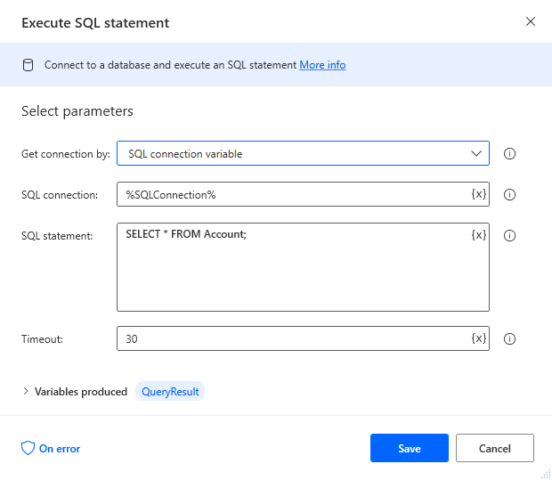Show info tooltip for Timeout
Viewport: 552px width, 480px height.
510,338
